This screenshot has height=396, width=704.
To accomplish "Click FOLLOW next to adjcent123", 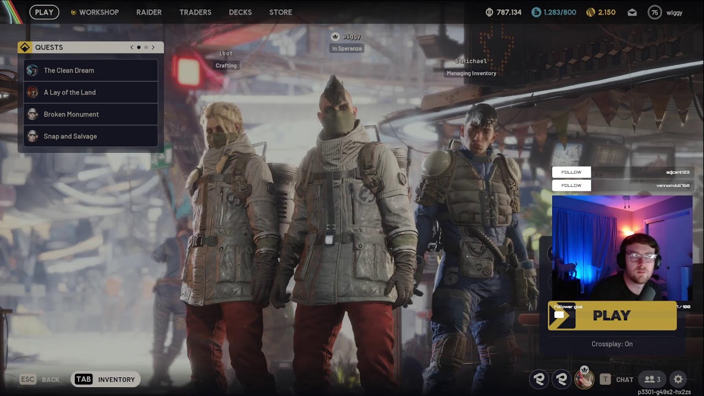I will [571, 172].
